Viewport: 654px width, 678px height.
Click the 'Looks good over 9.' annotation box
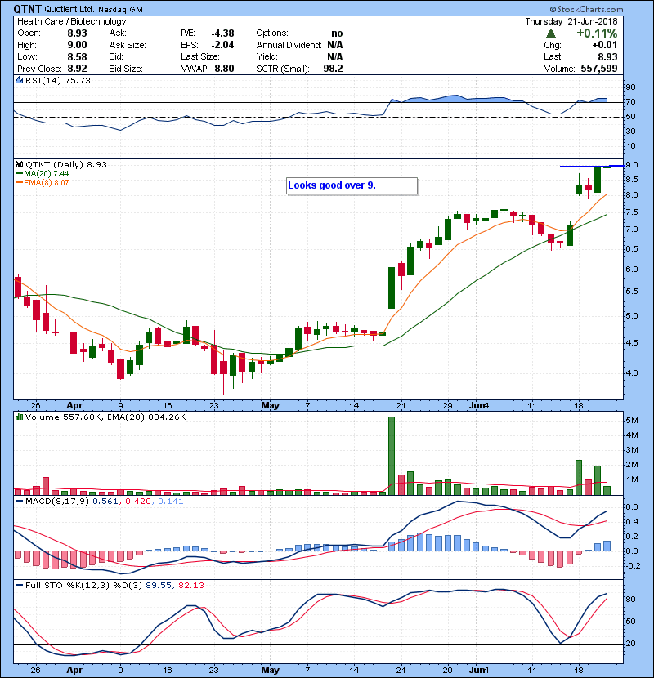click(x=352, y=186)
